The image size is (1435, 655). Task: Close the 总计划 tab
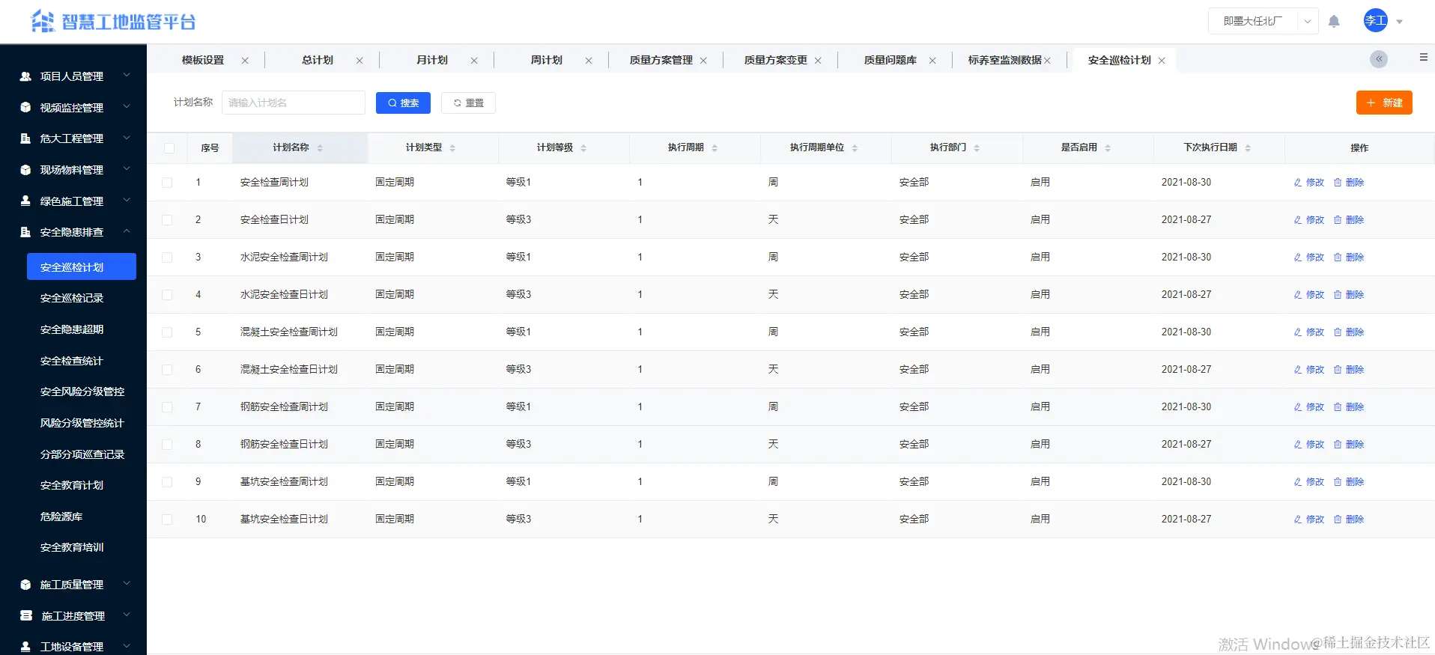point(359,61)
